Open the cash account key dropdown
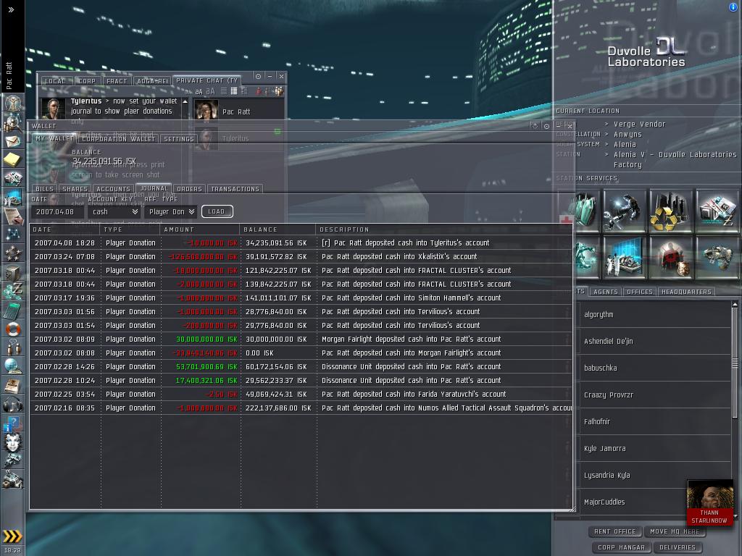Viewport: 742px width, 556px height. tap(114, 212)
